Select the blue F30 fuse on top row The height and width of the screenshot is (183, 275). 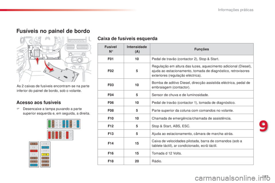tap(78, 124)
